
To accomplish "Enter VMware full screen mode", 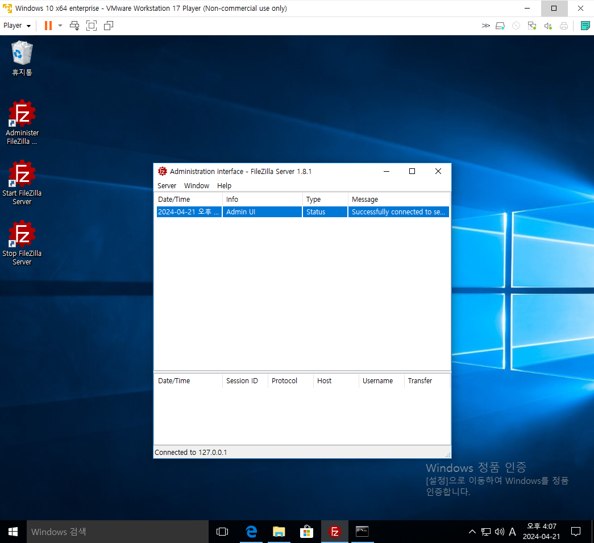I will tap(92, 26).
